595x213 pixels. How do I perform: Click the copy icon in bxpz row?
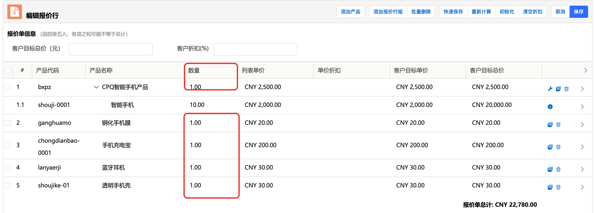pyautogui.click(x=558, y=89)
